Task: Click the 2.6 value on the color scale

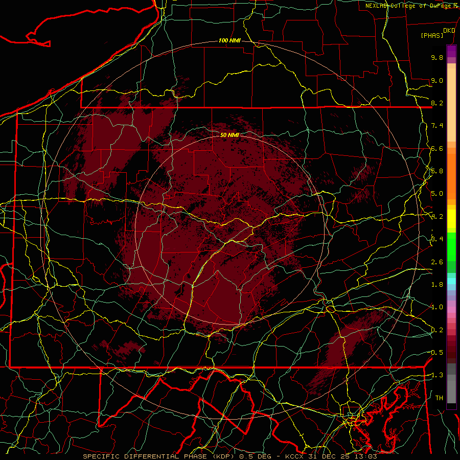Action: pyautogui.click(x=437, y=262)
